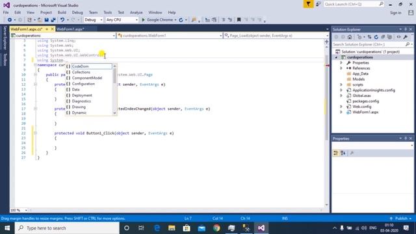Screen dimensions: 416x234
Task: Click the Save All toolbar icon
Action: click(53, 20)
